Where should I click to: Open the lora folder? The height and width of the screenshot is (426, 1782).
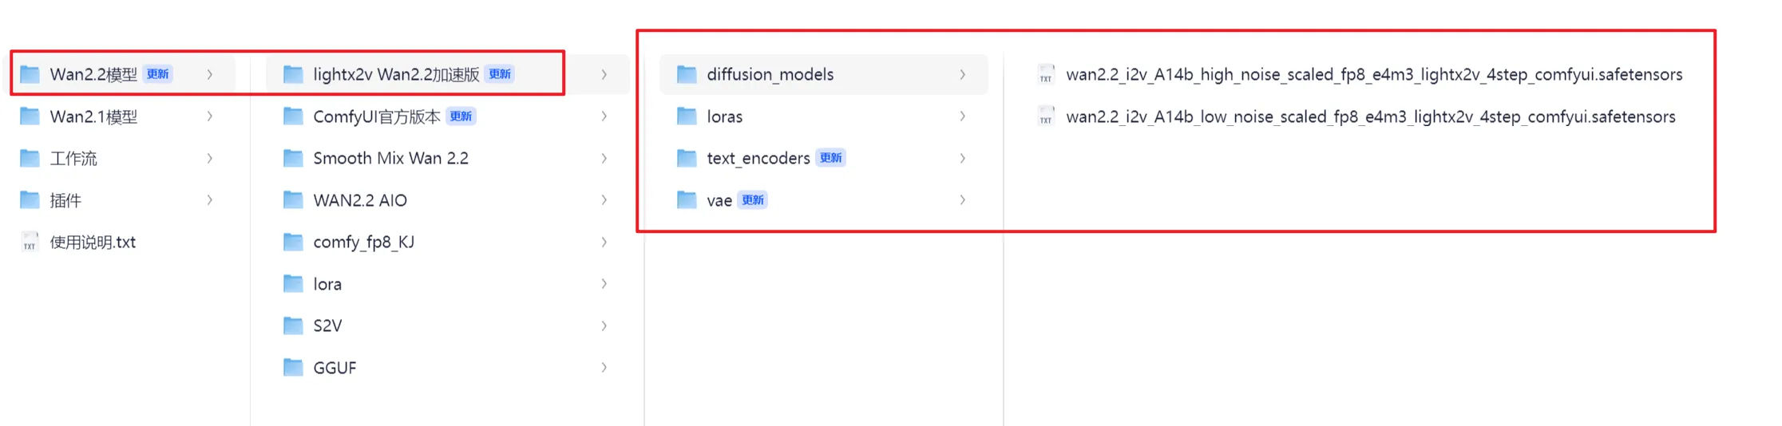click(327, 284)
